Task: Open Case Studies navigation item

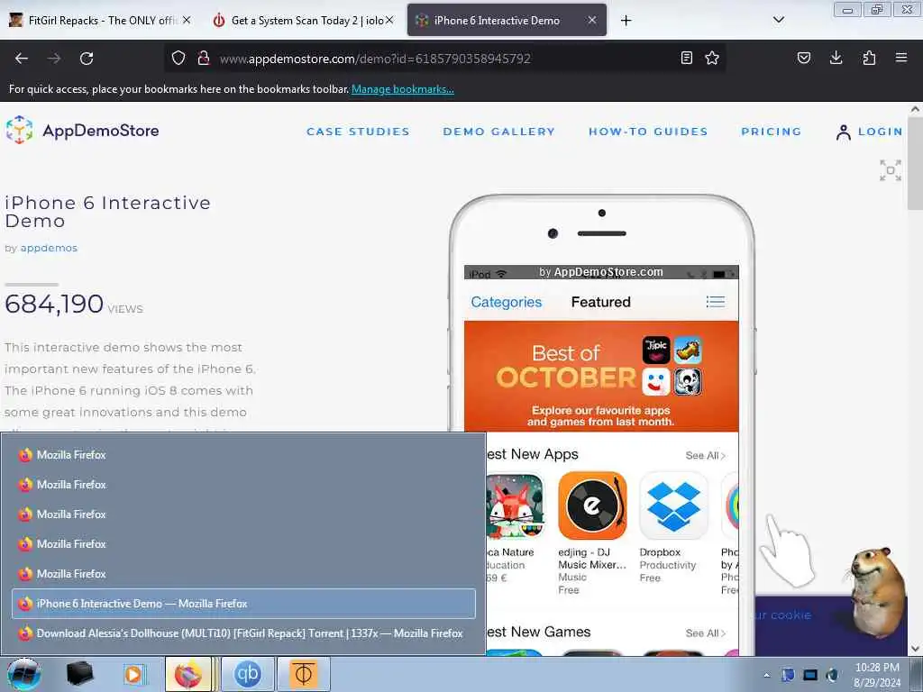Action: (x=358, y=132)
